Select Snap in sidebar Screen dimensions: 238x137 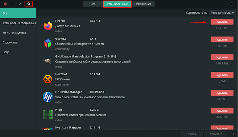18,52
